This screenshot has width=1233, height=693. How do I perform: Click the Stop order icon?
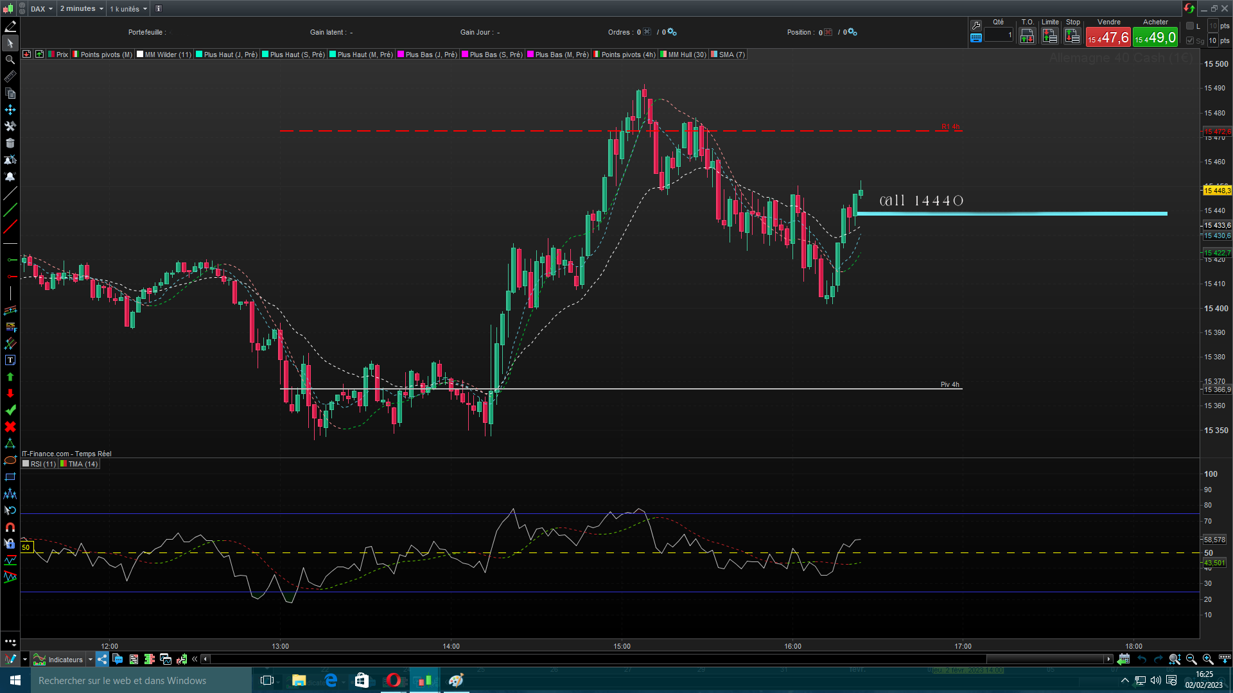click(x=1072, y=37)
